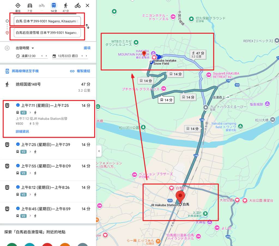Change the departure time 凌晨12:30
The height and width of the screenshot is (246, 279).
[28, 56]
